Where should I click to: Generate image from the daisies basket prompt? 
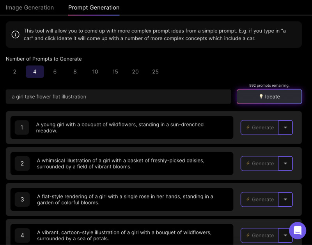click(260, 163)
